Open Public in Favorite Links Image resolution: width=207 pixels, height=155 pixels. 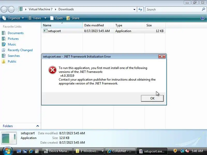pos(12,61)
